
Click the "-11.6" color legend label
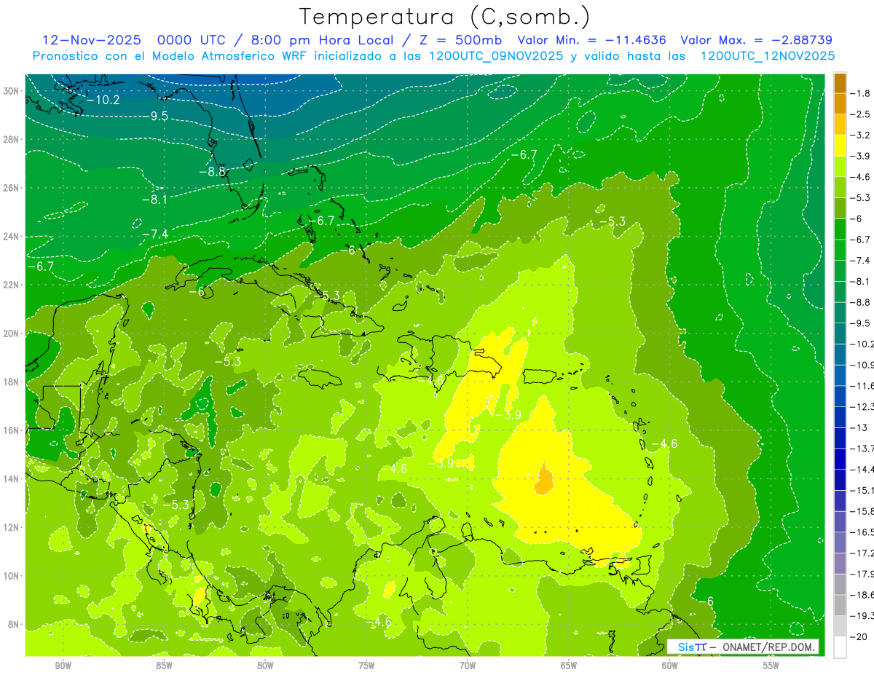coord(863,385)
